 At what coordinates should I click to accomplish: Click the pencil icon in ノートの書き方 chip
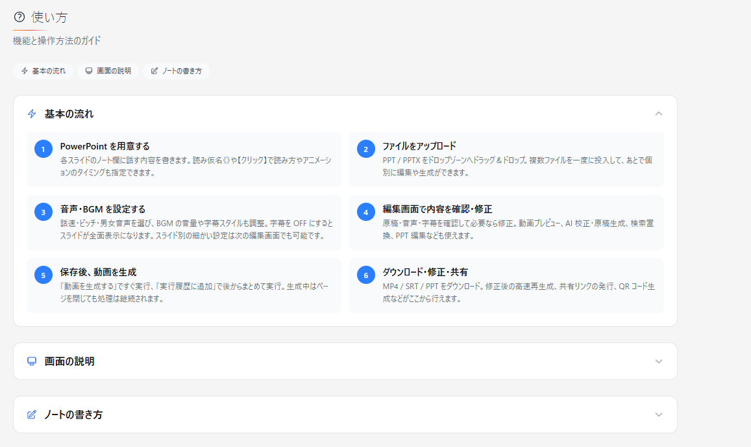(x=154, y=71)
